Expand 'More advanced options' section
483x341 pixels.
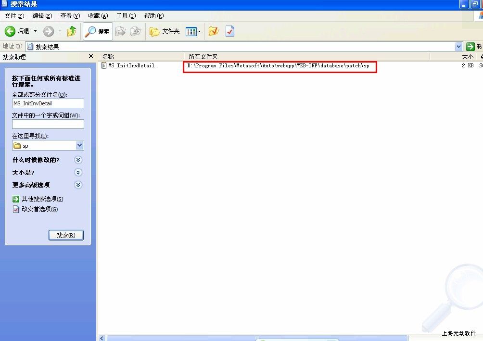(x=78, y=185)
